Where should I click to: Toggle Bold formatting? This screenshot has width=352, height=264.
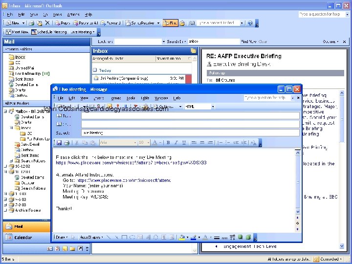(x=168, y=143)
